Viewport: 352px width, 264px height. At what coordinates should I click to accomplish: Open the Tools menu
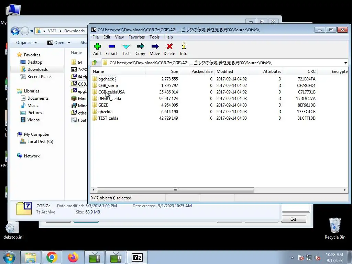(x=154, y=37)
